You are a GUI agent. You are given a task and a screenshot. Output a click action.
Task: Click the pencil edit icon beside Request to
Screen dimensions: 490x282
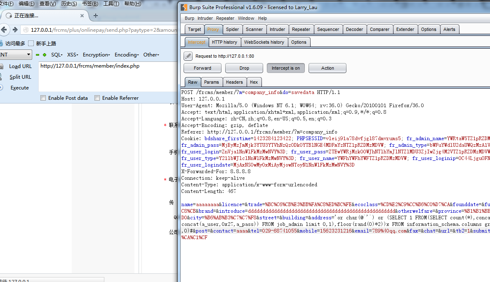point(188,56)
